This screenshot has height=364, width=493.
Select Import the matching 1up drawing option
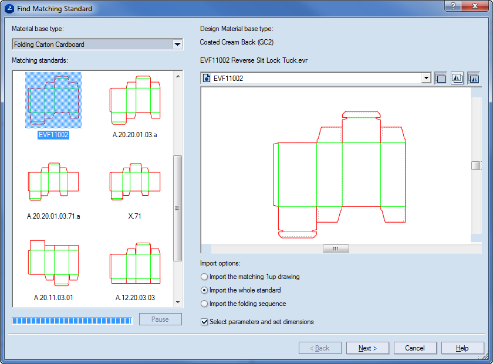(204, 277)
